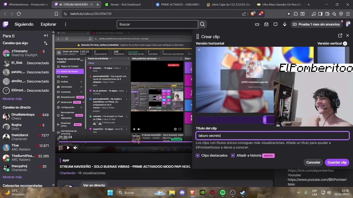Click the search magnifier button on Twitch
Screen dimensions: 353x198
[202, 24]
